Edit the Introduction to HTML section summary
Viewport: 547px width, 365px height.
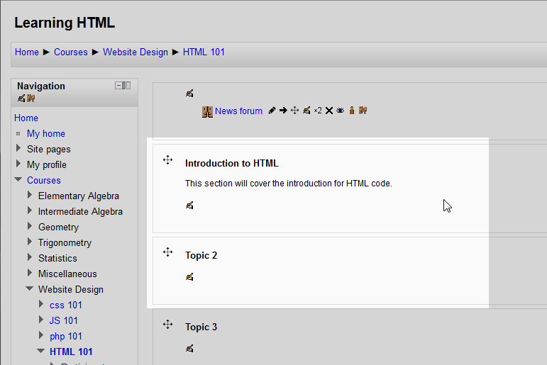click(x=189, y=206)
